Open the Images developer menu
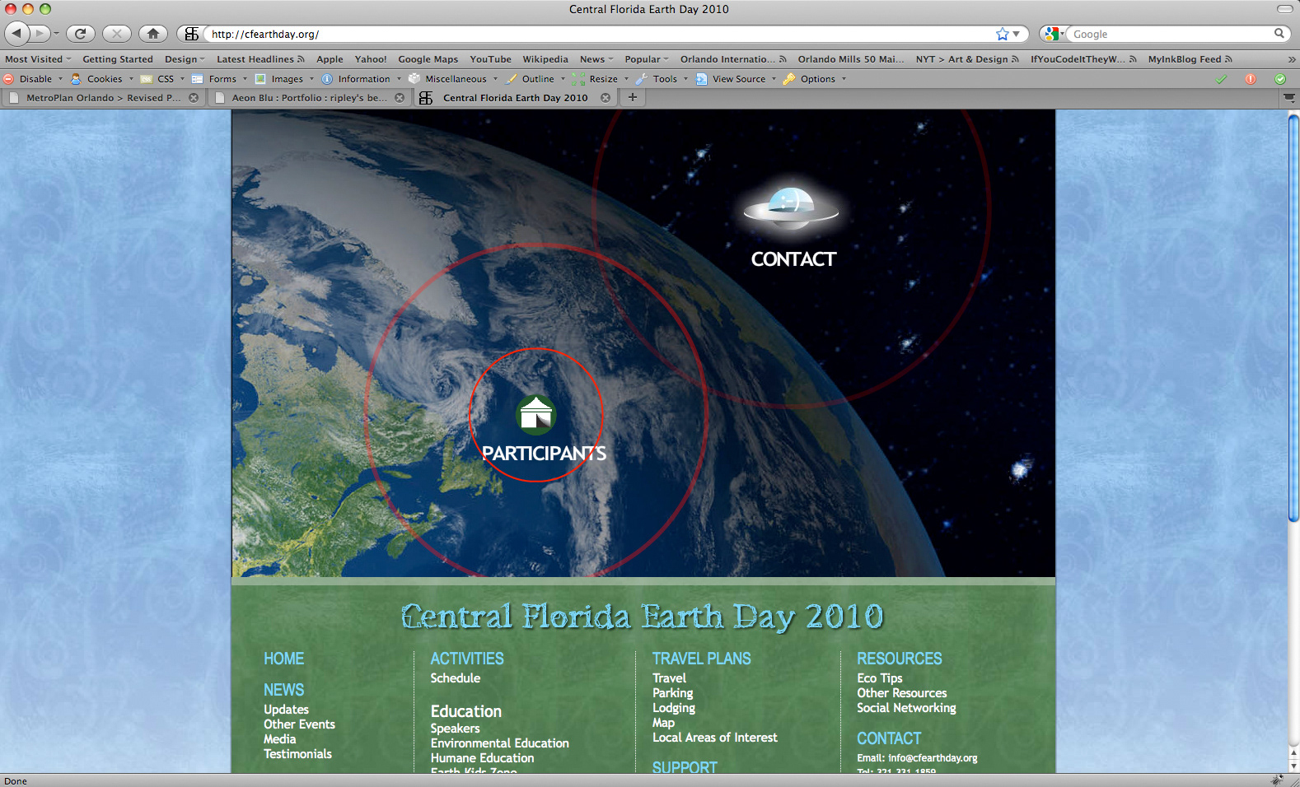Image resolution: width=1300 pixels, height=787 pixels. [x=284, y=79]
